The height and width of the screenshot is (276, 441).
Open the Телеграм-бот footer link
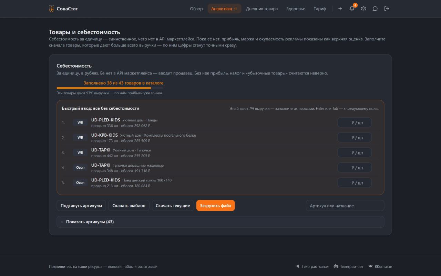coord(348,266)
